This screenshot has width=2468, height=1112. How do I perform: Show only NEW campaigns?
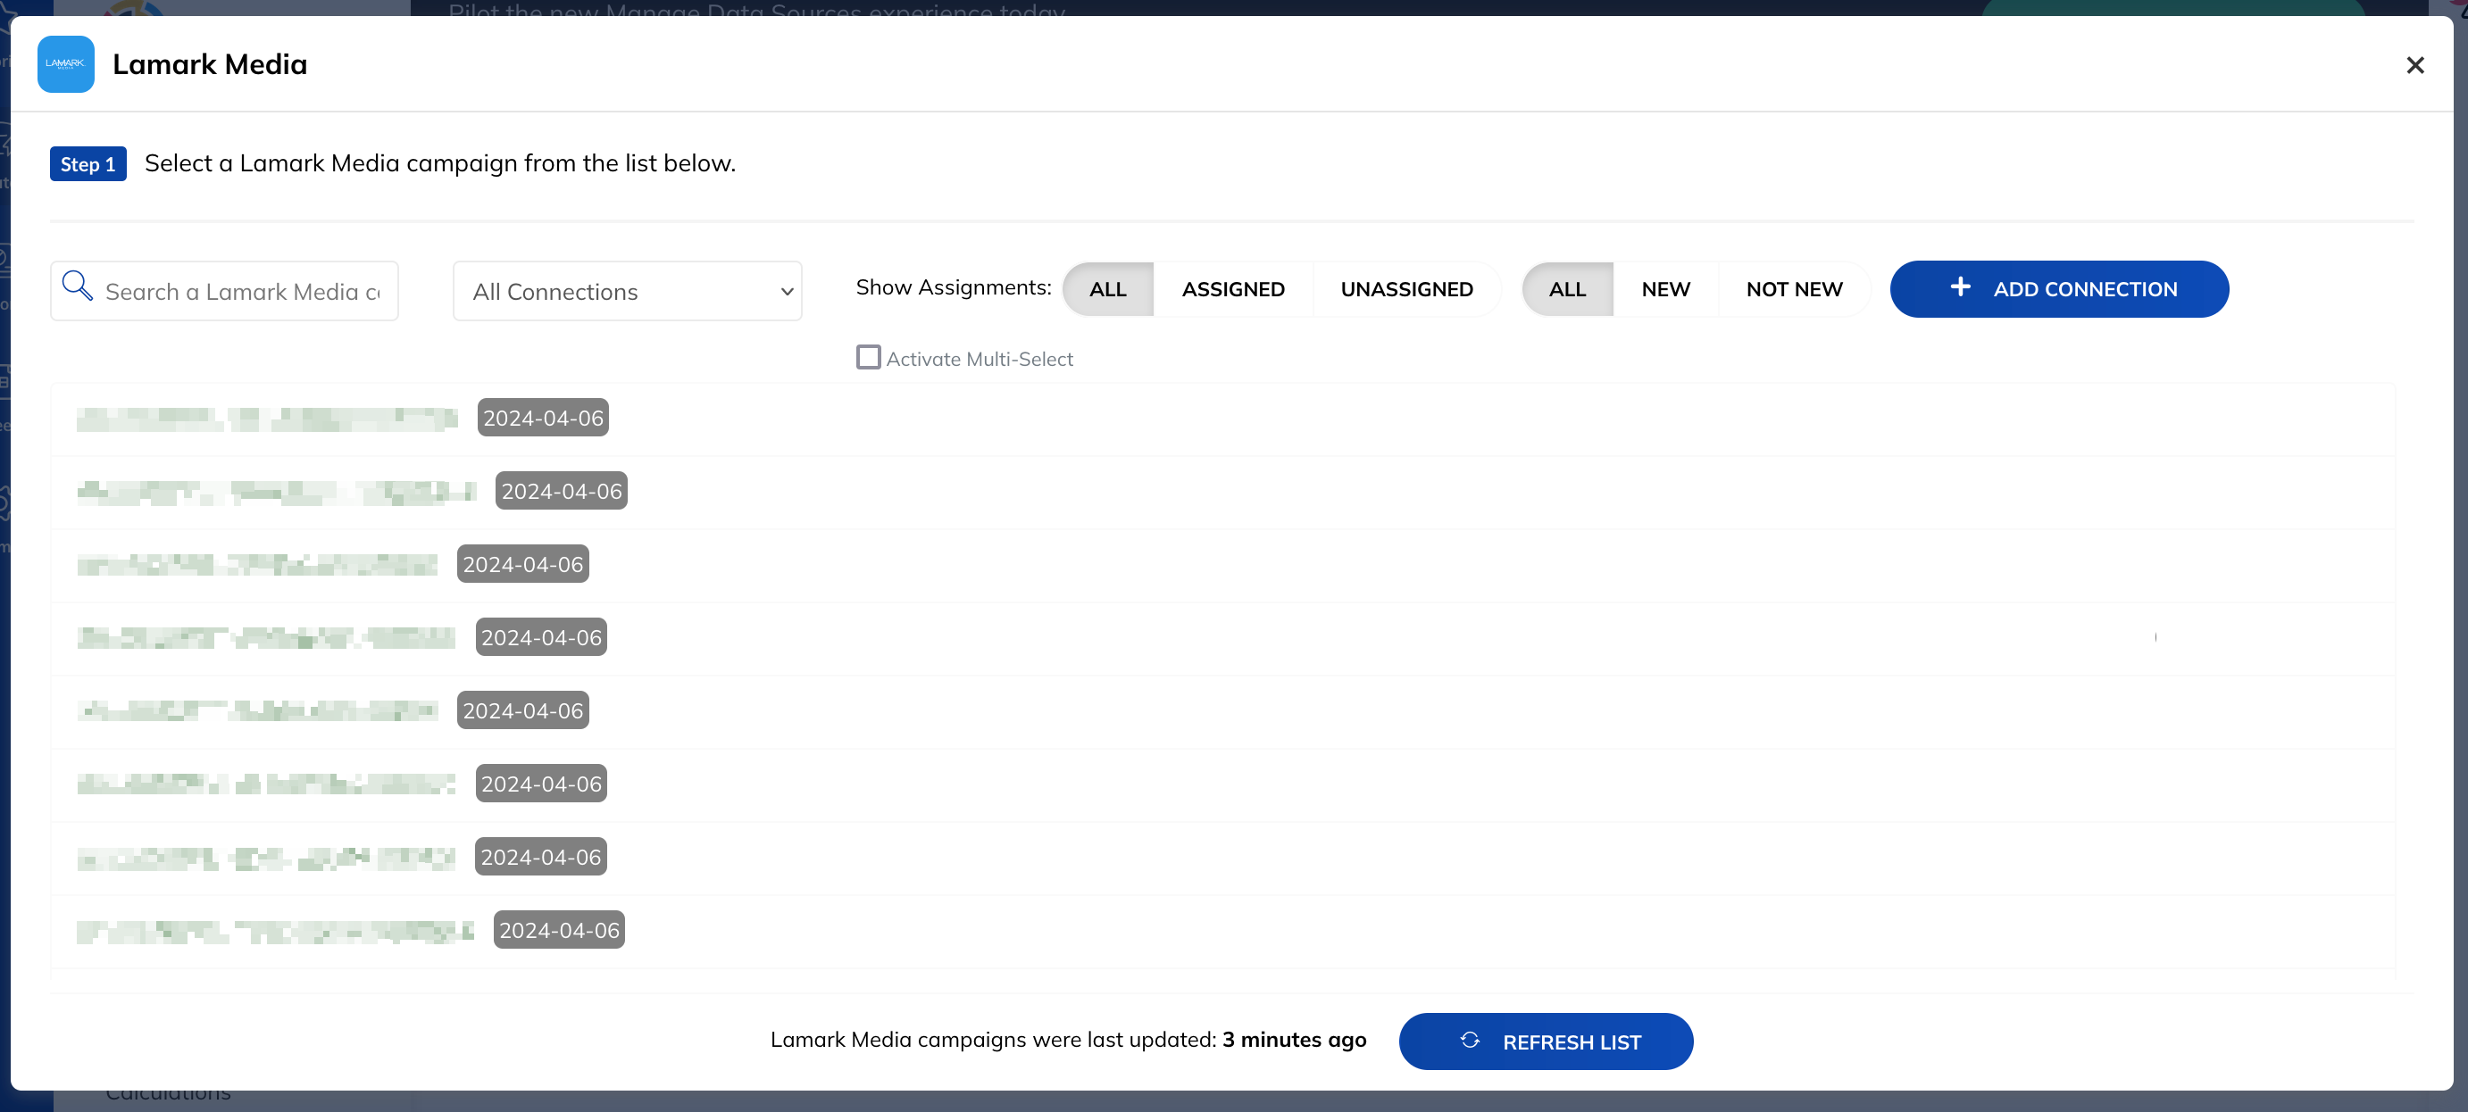point(1665,289)
